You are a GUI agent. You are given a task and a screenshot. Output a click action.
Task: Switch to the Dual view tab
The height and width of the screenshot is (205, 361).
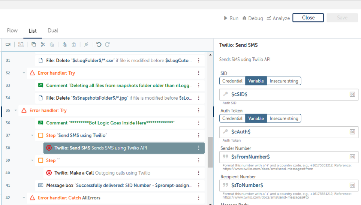[x=53, y=31]
